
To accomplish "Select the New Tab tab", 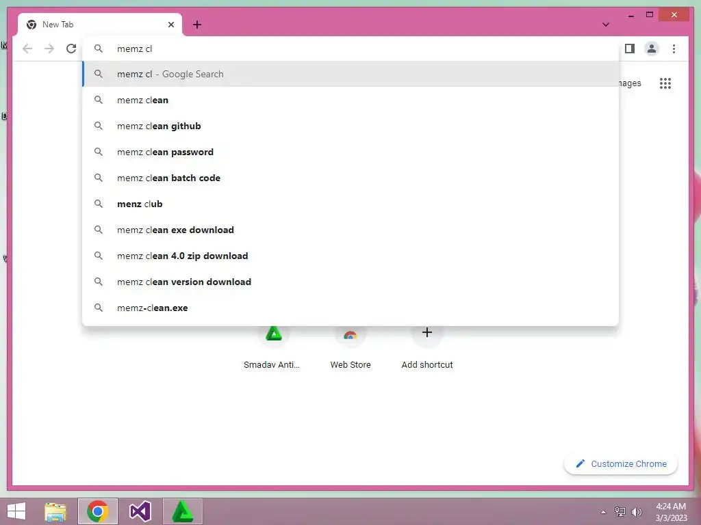I will (x=100, y=25).
